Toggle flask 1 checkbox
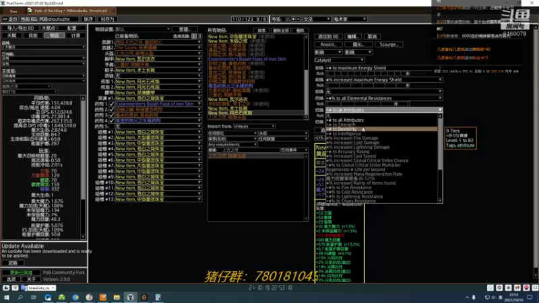 [111, 104]
